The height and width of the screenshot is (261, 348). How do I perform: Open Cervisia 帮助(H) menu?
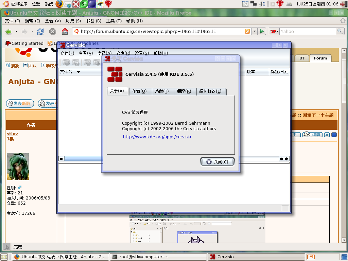[x=160, y=53]
